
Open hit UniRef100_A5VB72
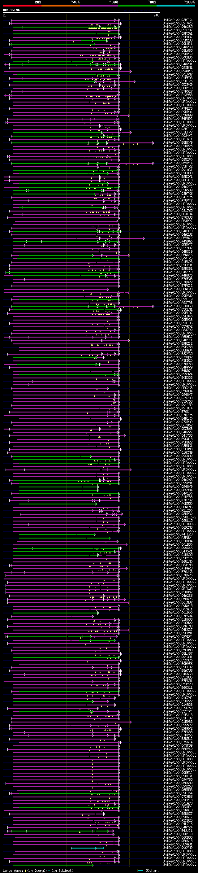pyautogui.click(x=178, y=238)
